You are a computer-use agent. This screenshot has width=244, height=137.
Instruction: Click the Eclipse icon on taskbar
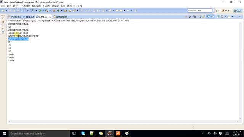(109, 134)
